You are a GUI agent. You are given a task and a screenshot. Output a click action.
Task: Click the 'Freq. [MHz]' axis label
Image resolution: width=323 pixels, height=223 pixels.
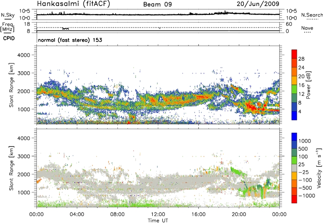(8, 27)
